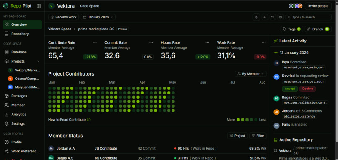Click Devrizal's DV avatar in activity

[x=276, y=77]
